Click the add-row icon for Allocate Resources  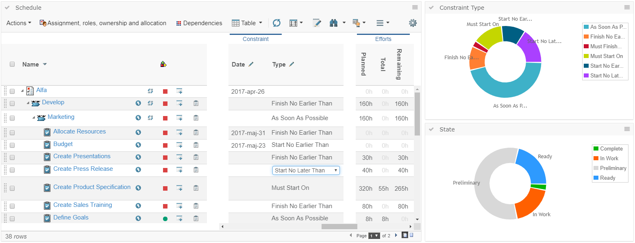tap(179, 132)
